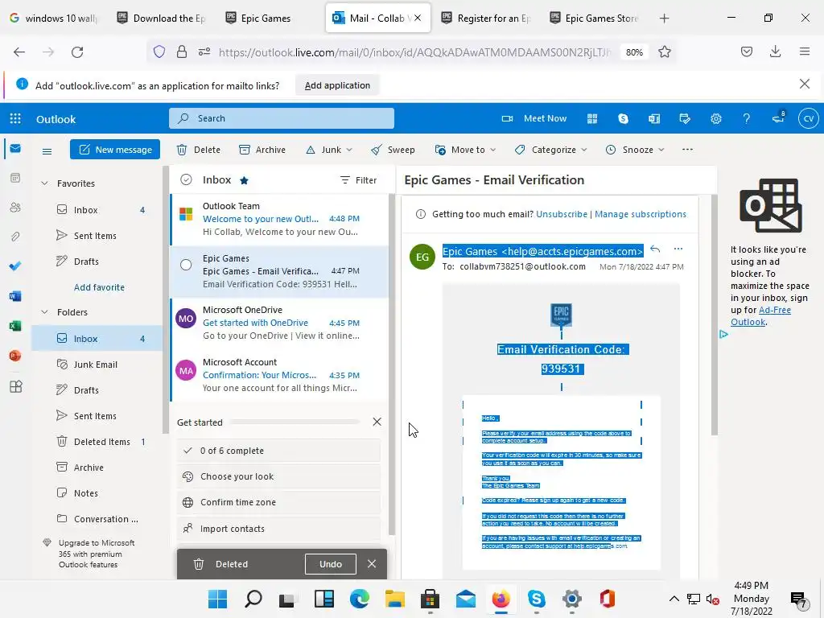Viewport: 824px width, 618px height.
Task: Open the Filter menu
Action: tap(358, 180)
